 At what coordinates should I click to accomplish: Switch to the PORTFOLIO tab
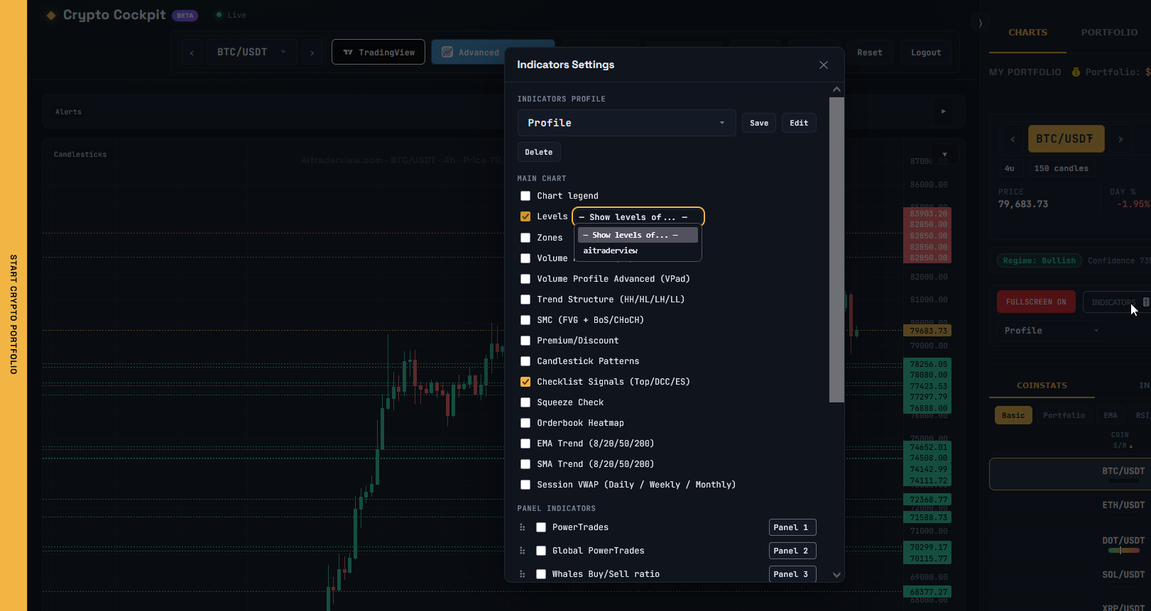[x=1109, y=33]
